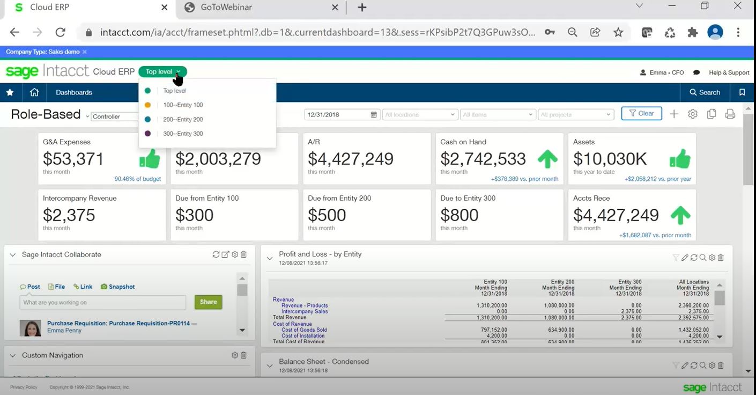Pop out the Collaborate panel
The image size is (756, 395).
[225, 254]
